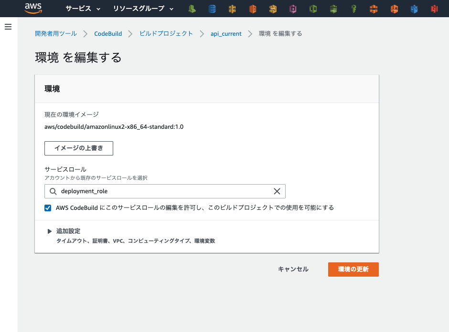Open the リソースグループ menu
Screen dimensions: 449x332
(x=139, y=9)
